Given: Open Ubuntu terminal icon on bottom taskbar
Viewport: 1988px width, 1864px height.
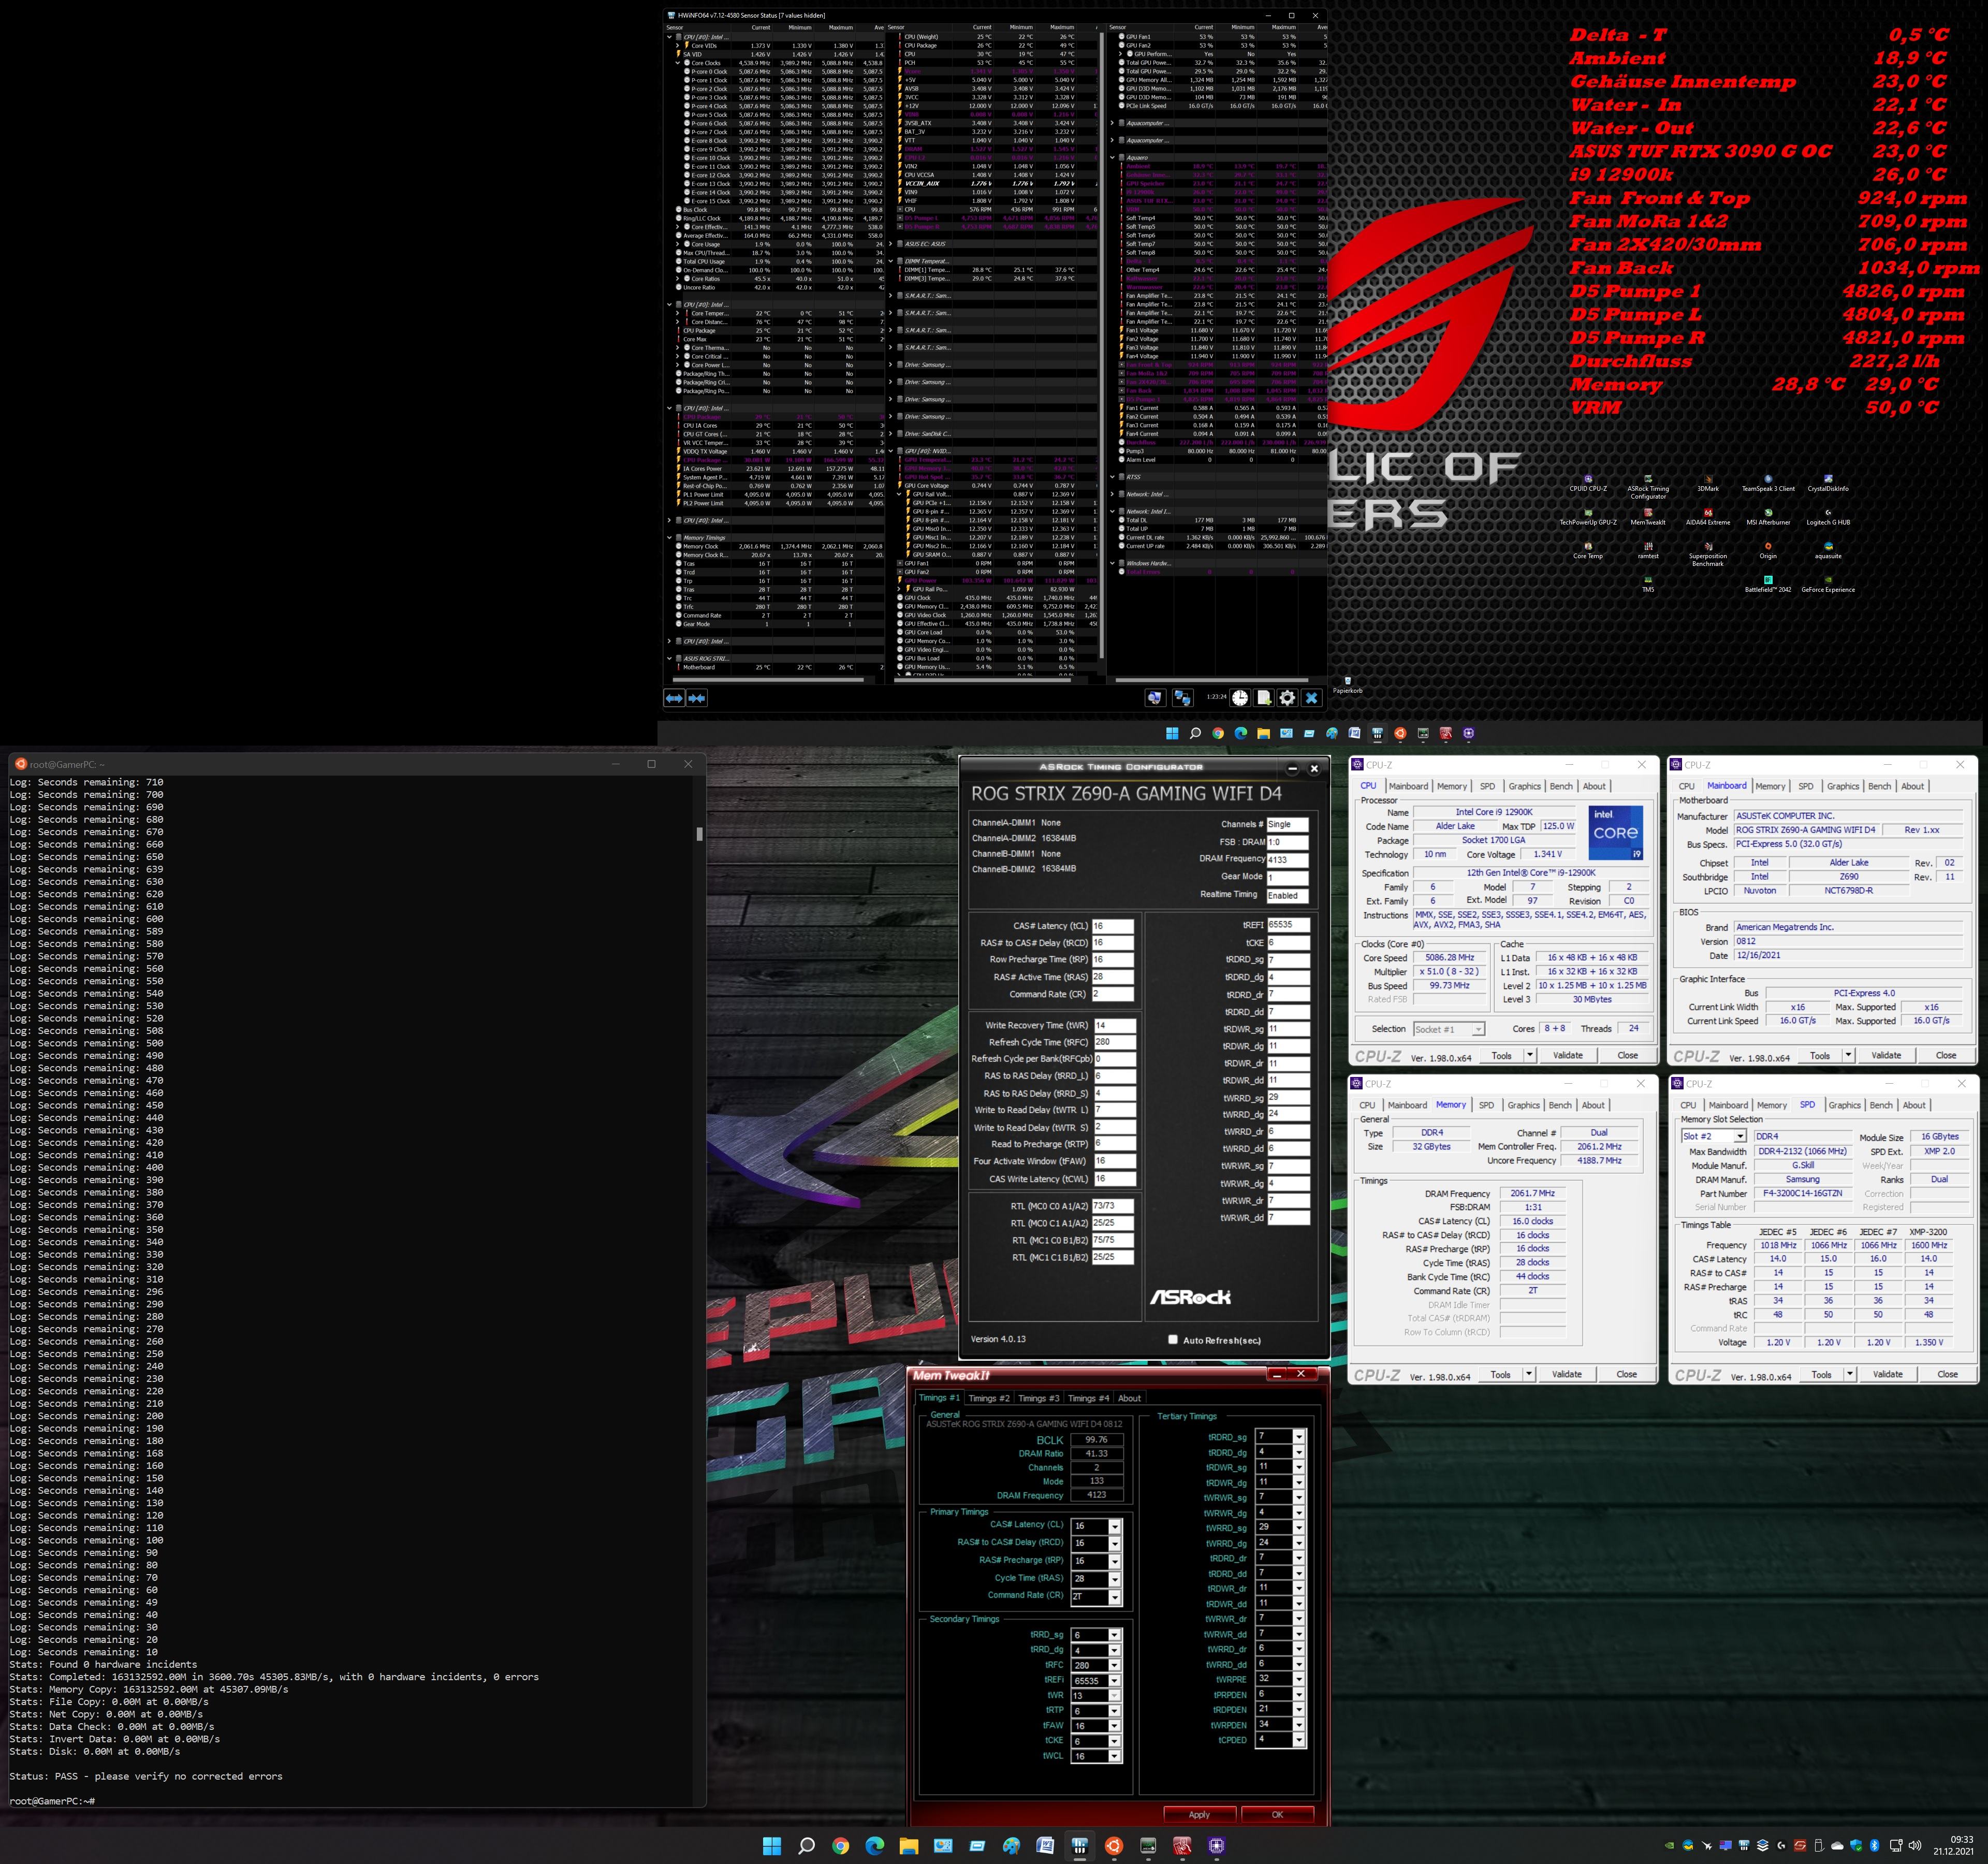Looking at the screenshot, I should click(1114, 1845).
